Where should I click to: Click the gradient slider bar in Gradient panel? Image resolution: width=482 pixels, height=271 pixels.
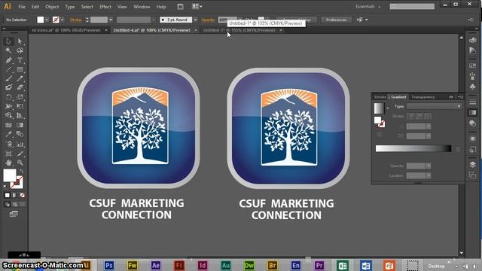(413, 149)
